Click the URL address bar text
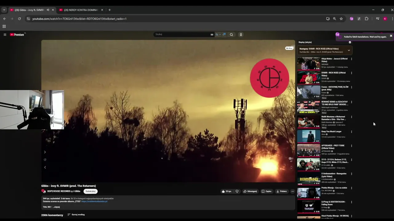 79,19
